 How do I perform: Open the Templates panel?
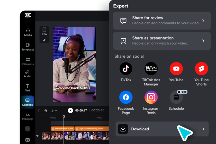click(x=28, y=47)
